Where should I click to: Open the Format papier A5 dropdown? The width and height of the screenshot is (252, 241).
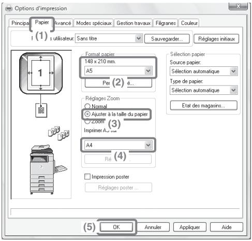118,71
